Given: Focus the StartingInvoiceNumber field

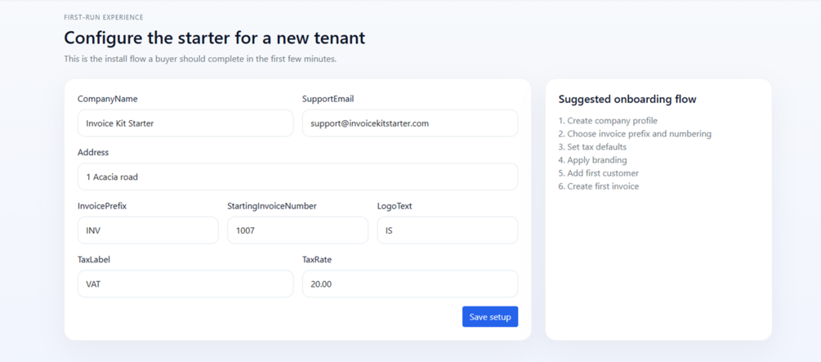Looking at the screenshot, I should click(297, 230).
